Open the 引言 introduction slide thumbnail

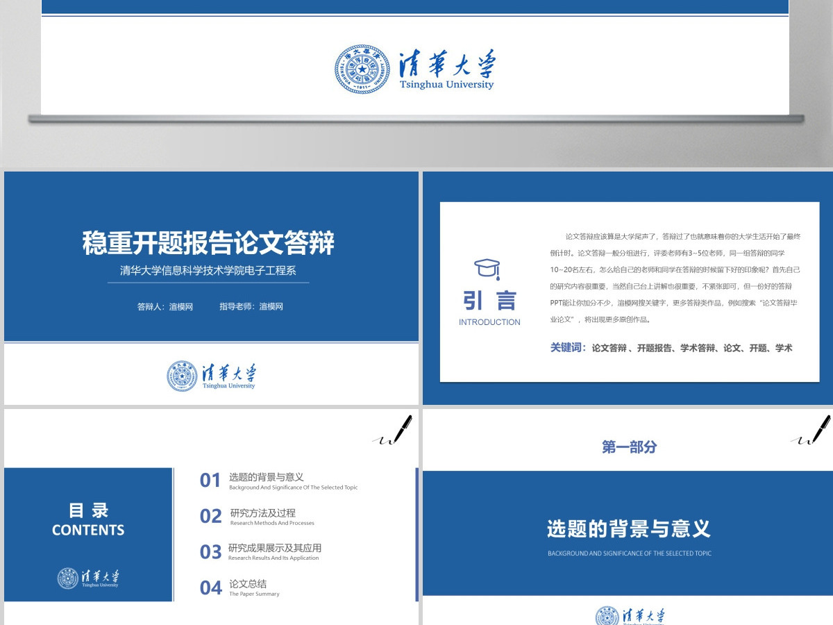pos(628,288)
